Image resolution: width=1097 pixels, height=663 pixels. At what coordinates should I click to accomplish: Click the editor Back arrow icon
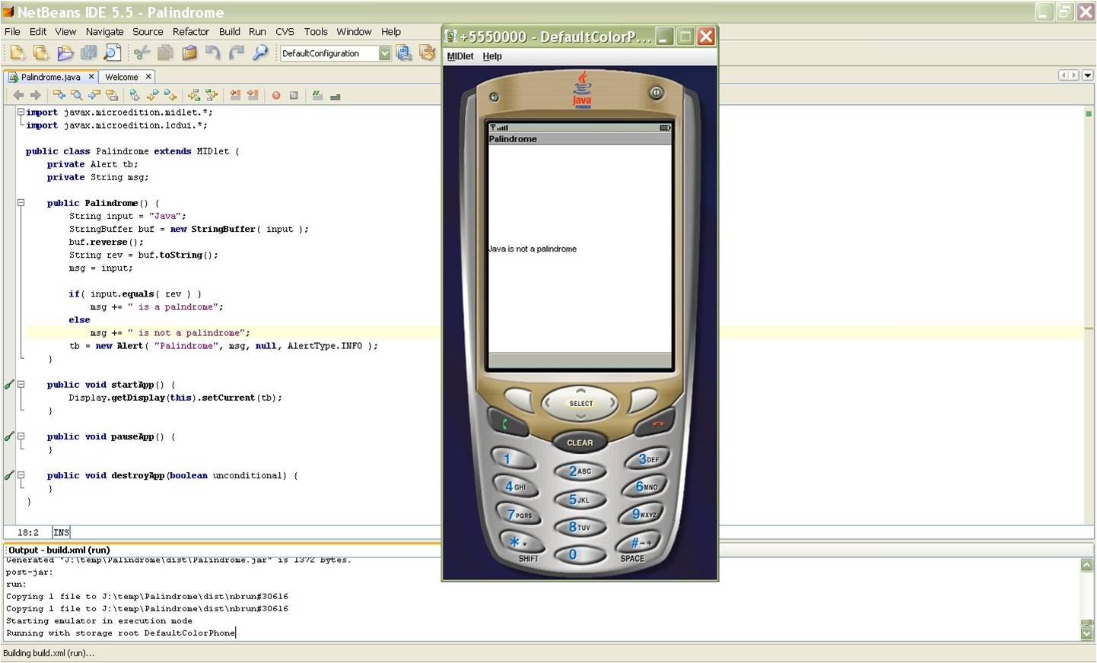[x=18, y=95]
